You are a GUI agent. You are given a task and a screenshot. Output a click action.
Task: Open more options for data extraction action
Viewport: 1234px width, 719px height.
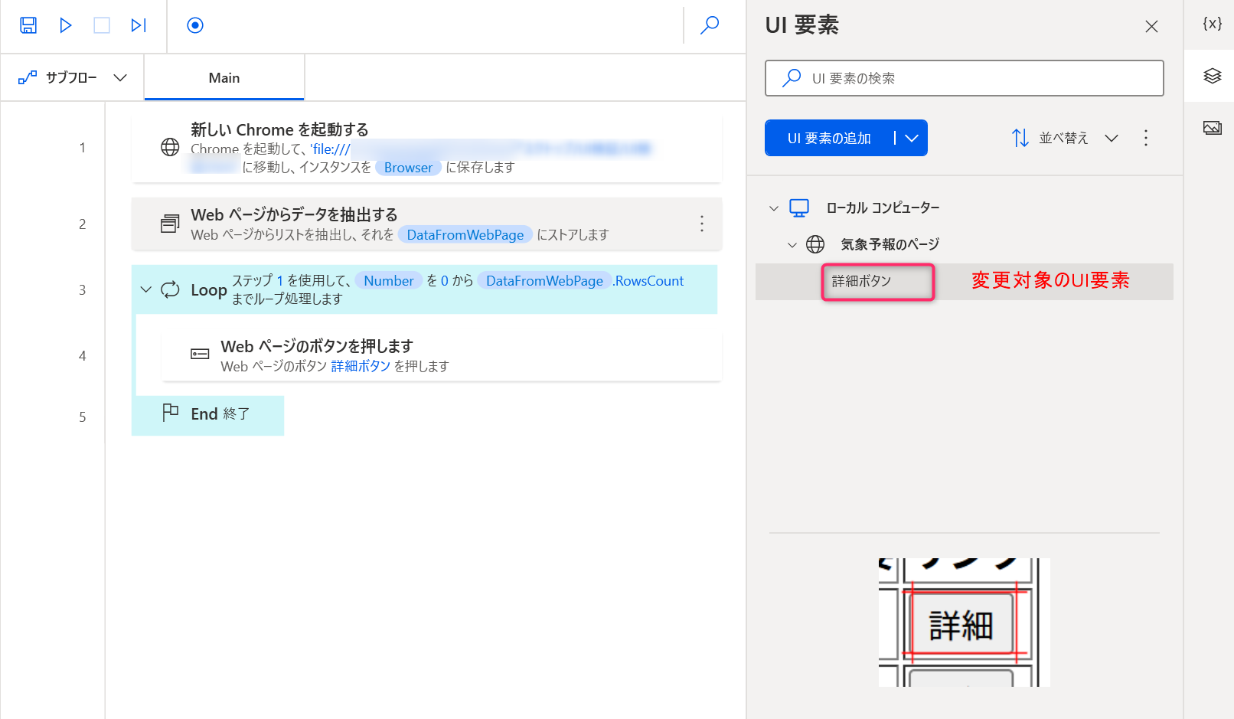pyautogui.click(x=702, y=224)
